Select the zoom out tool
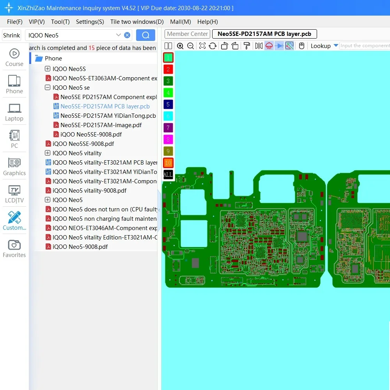Image resolution: width=390 pixels, height=390 pixels. click(x=191, y=46)
